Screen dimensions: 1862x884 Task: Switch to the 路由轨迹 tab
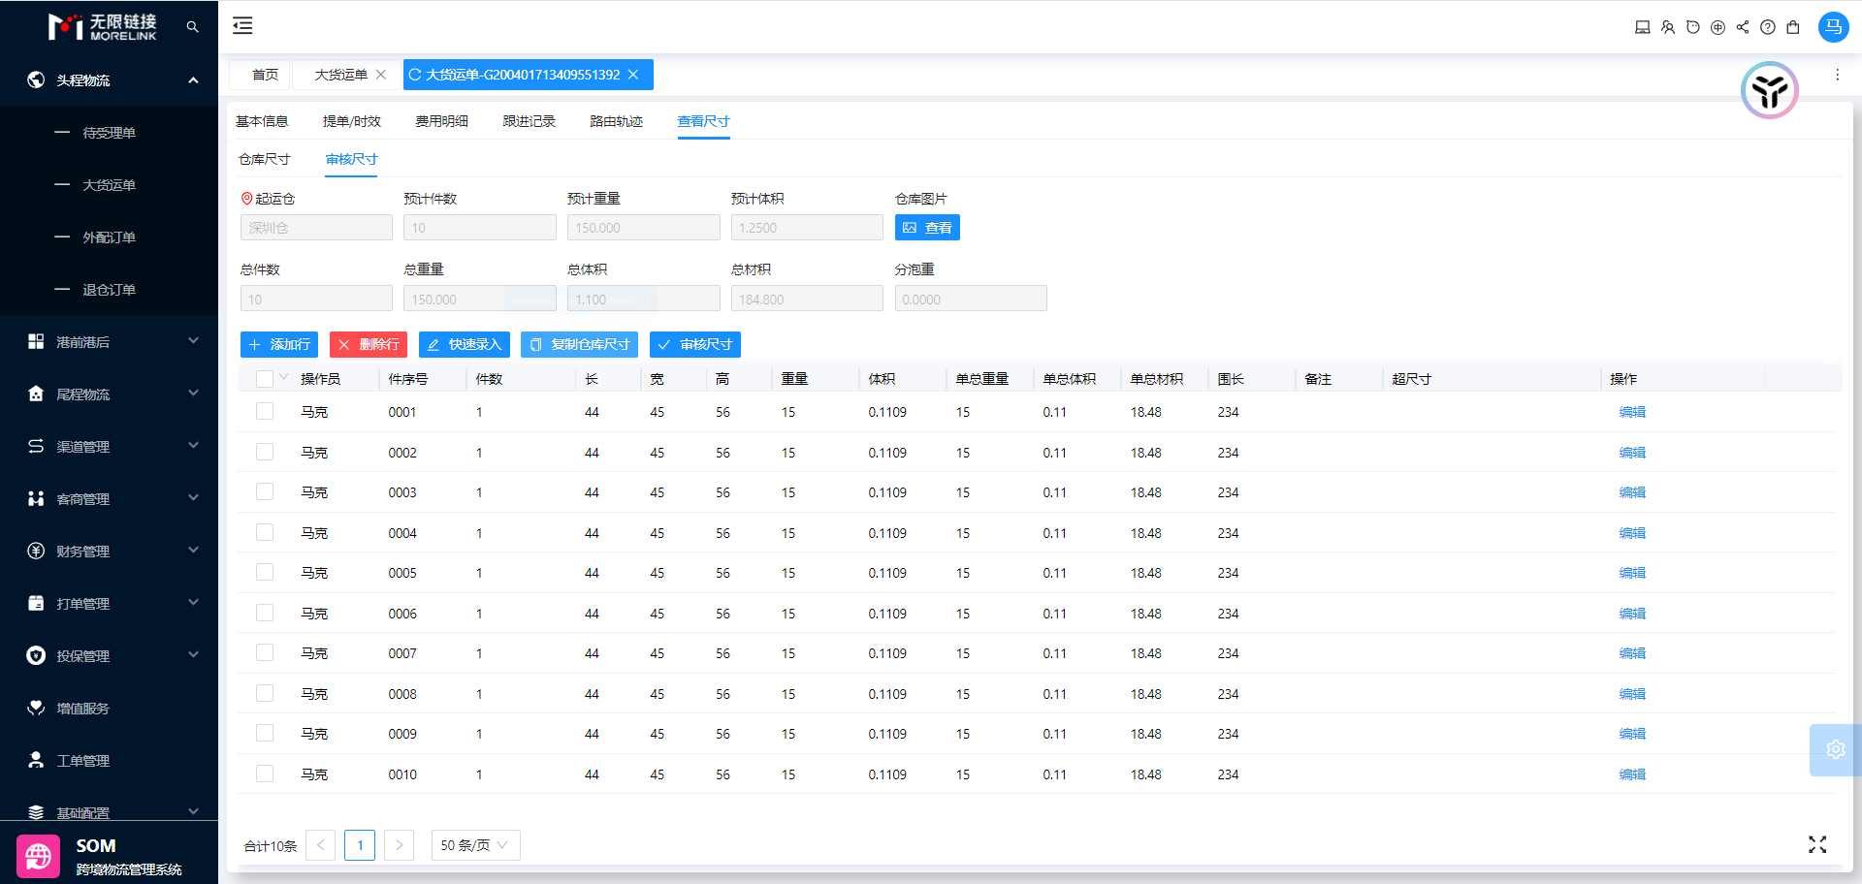[616, 121]
